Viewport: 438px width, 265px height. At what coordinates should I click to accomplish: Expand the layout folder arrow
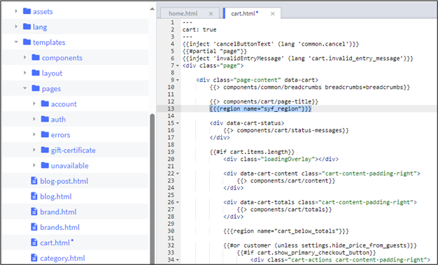[x=25, y=73]
